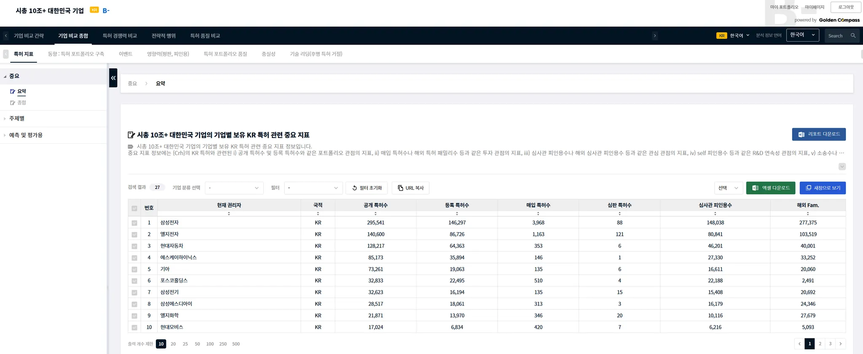Viewport: 863px width, 354px height.
Task: Open 영향력(평판, 피인용) sub-tab
Action: [x=168, y=54]
